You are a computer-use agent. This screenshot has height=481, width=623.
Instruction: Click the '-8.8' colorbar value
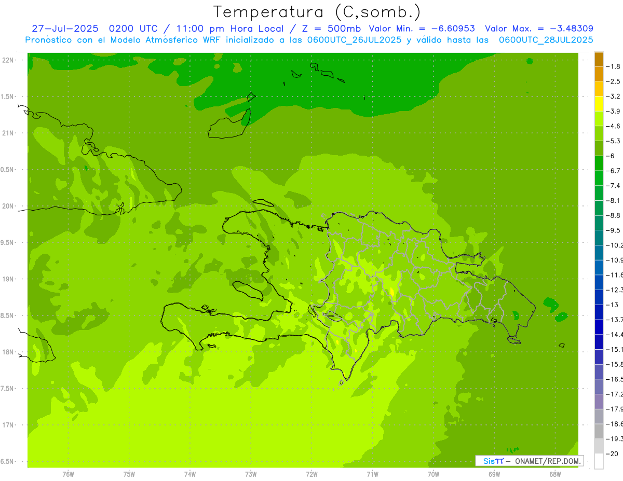[614, 215]
